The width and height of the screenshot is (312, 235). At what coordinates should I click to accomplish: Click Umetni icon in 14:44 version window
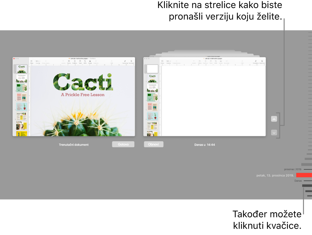pos(194,62)
